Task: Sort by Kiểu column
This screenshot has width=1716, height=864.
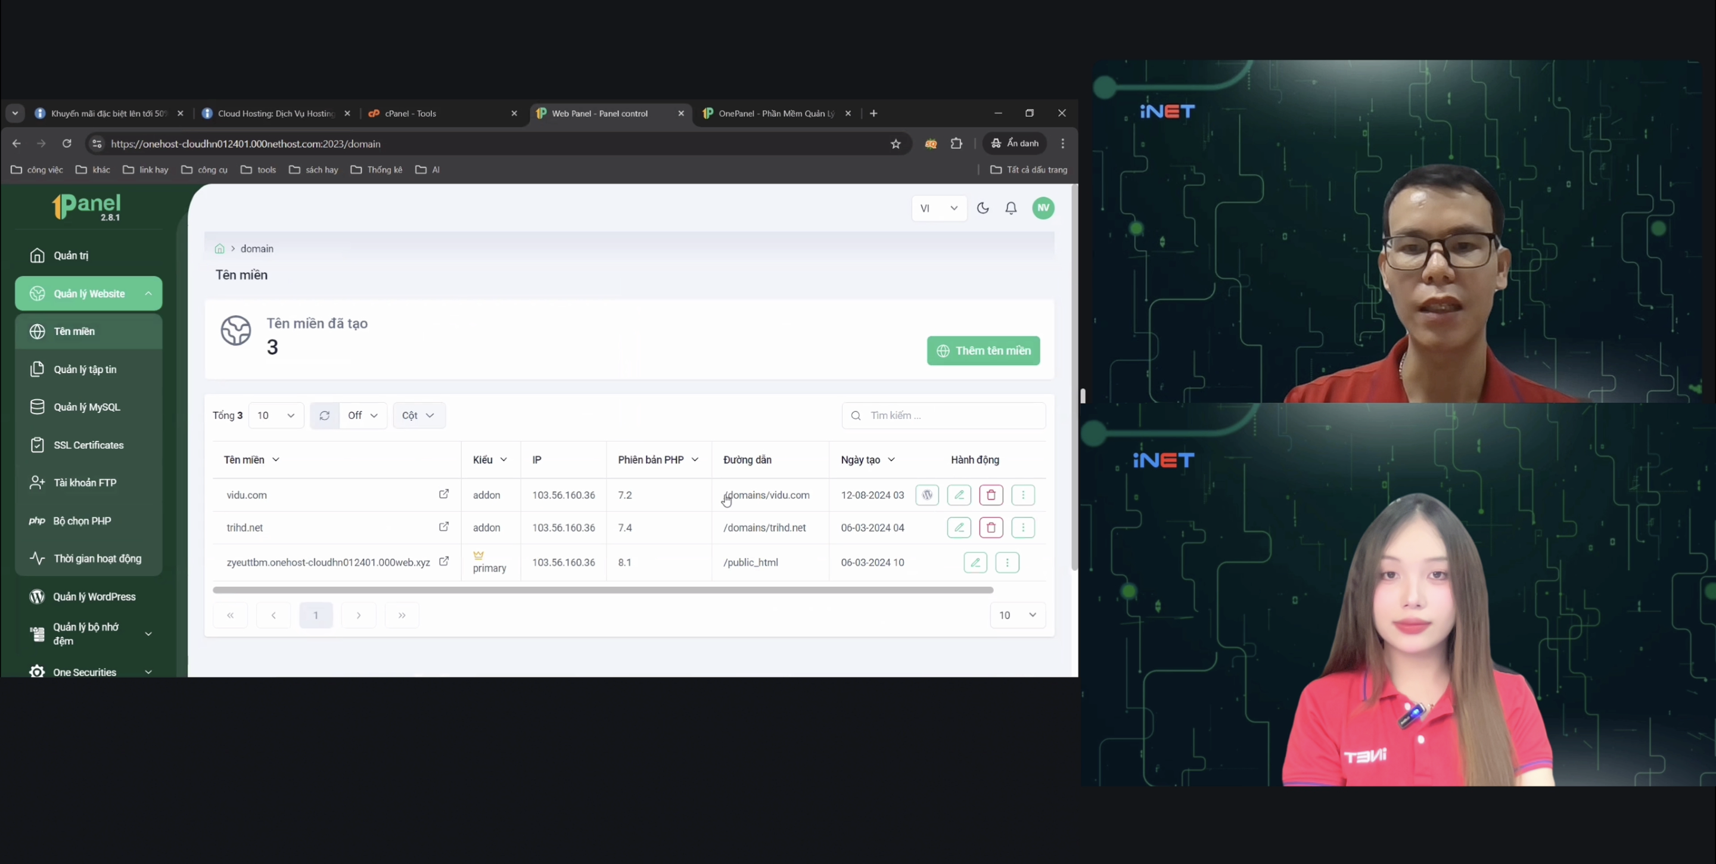Action: coord(490,459)
